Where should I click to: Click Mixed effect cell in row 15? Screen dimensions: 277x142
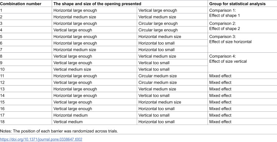[x=220, y=102]
